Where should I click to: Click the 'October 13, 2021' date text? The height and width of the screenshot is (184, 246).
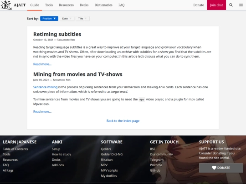pyautogui.click(x=43, y=40)
